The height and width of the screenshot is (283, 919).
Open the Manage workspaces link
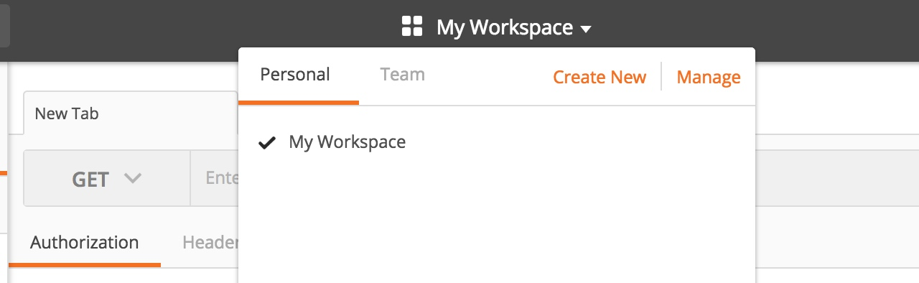[709, 77]
